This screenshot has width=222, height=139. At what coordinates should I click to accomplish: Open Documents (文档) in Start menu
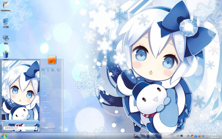44,74
